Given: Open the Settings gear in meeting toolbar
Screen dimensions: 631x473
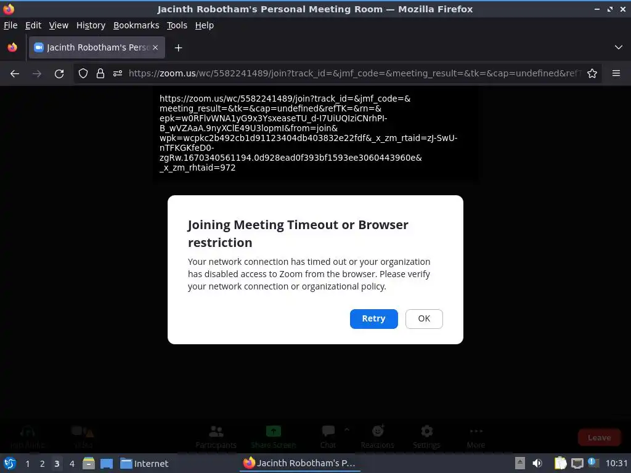Looking at the screenshot, I should (x=426, y=437).
